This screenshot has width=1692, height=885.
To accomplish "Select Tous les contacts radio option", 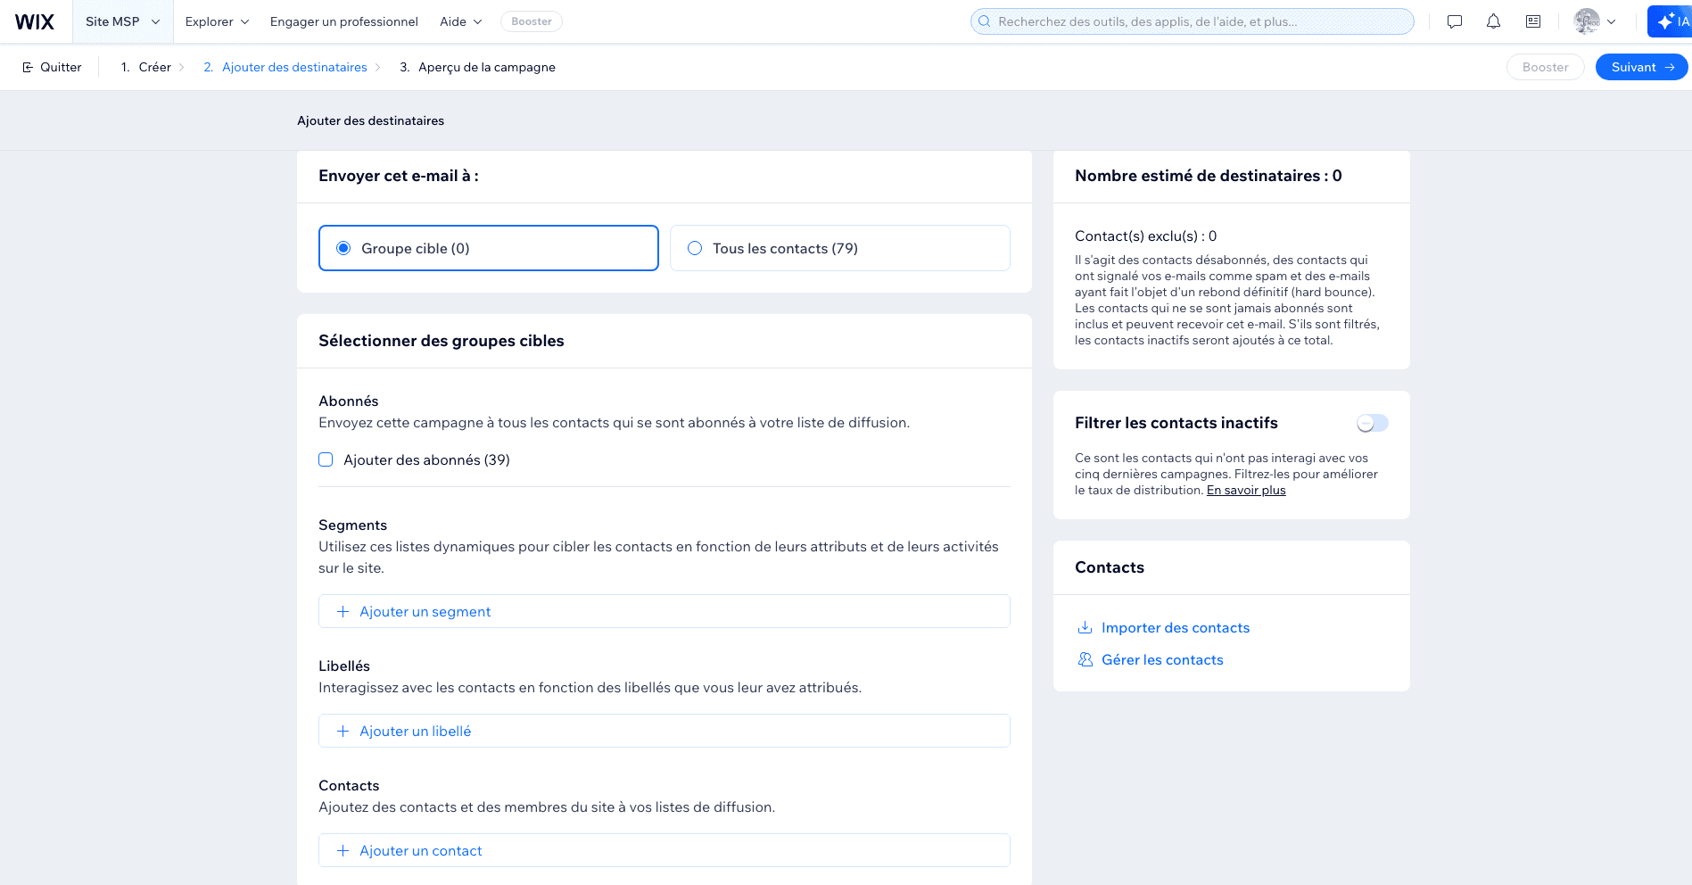I will [695, 248].
